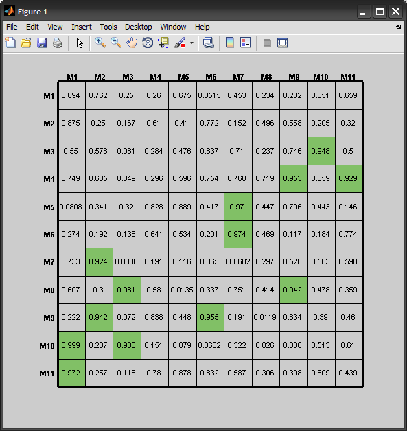This screenshot has height=431, width=407.
Task: Click the Hide Plot Tools icon
Action: [x=267, y=43]
